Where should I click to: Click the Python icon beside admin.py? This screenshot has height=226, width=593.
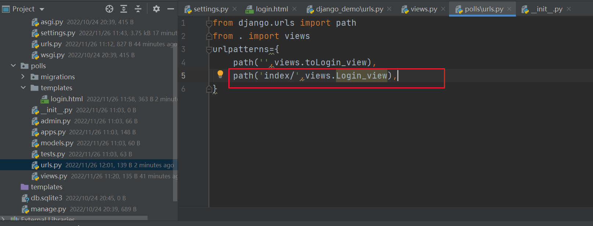coord(35,121)
